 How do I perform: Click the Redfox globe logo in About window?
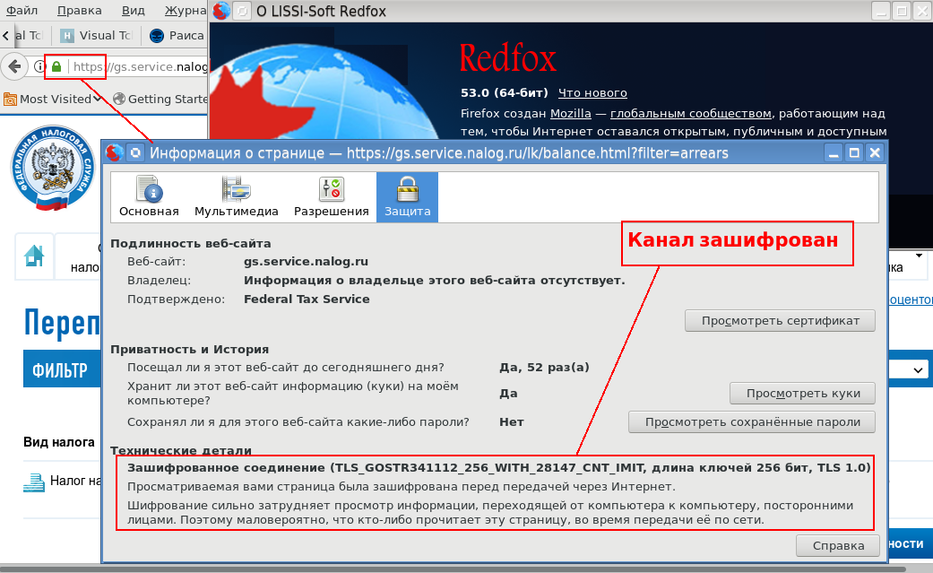[x=324, y=90]
